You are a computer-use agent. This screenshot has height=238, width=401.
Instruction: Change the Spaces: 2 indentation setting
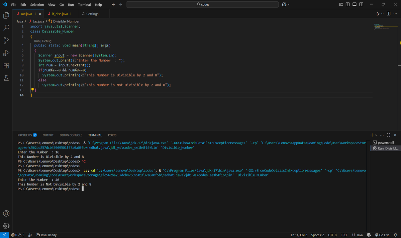tap(317, 235)
